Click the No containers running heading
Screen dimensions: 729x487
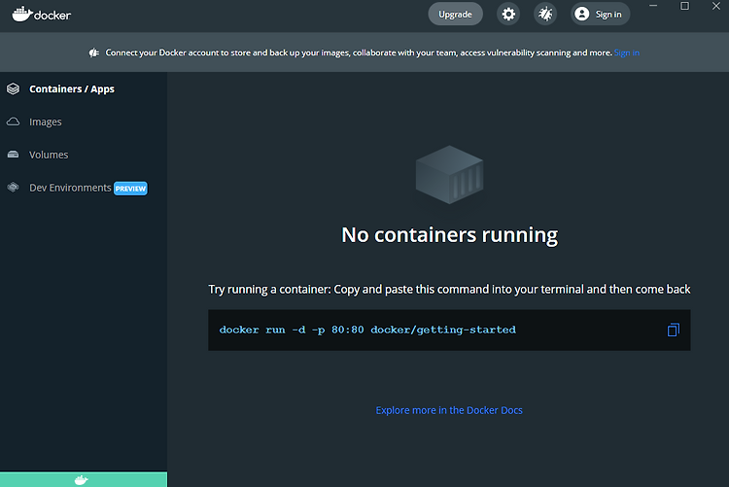pyautogui.click(x=450, y=235)
